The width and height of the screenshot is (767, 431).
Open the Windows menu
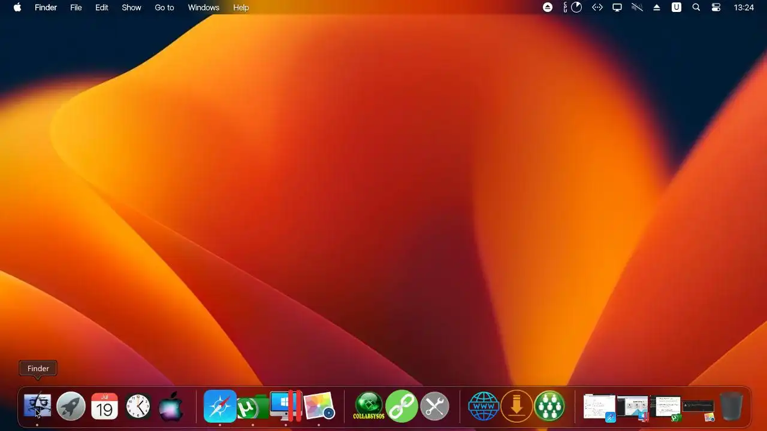pos(204,7)
